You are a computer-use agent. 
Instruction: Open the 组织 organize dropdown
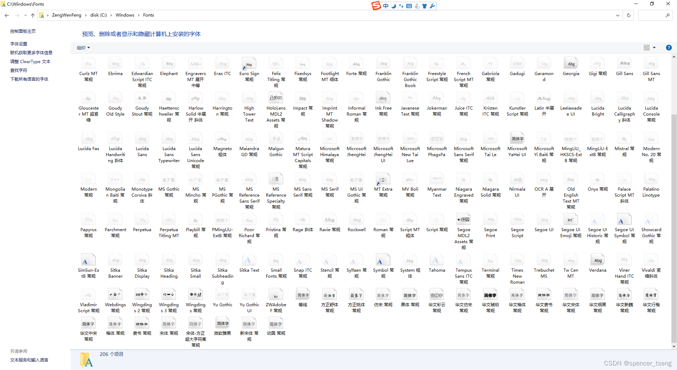[x=84, y=48]
